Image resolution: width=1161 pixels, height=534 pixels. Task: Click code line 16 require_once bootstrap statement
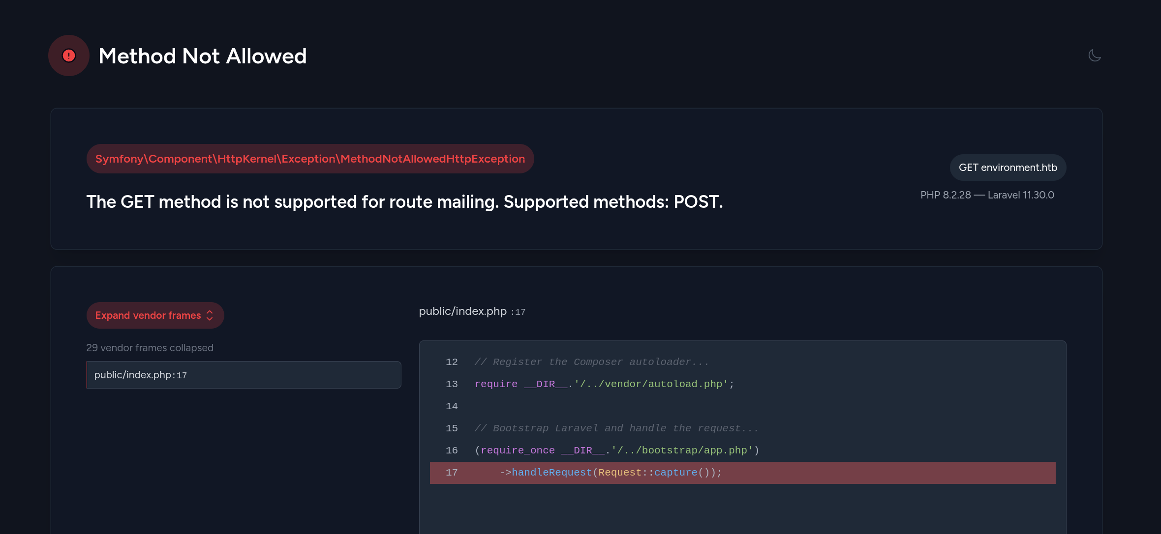pos(616,450)
